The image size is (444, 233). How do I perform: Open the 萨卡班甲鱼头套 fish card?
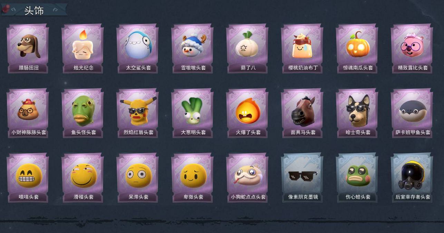412,113
